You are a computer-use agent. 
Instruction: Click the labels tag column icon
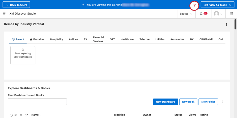tap(26, 115)
